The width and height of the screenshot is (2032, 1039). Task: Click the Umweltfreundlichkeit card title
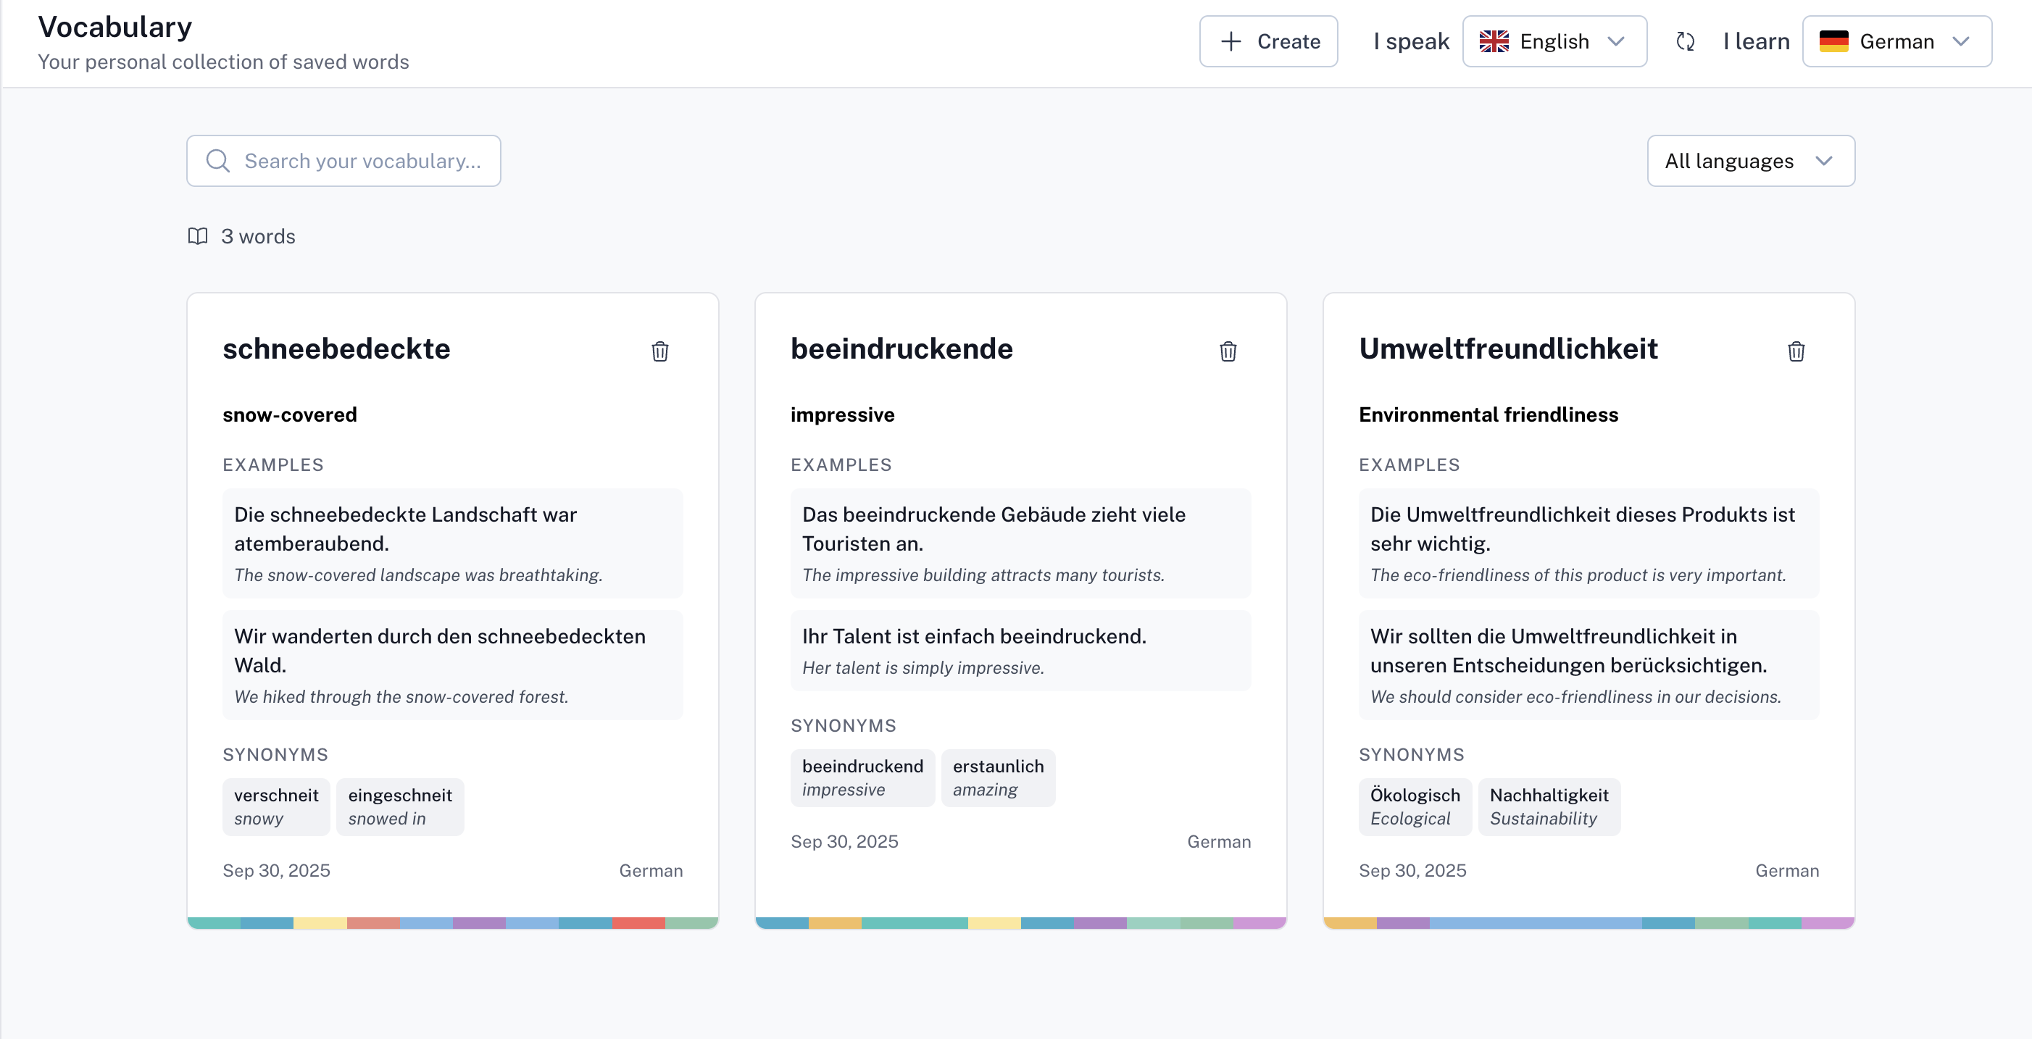[x=1507, y=349]
